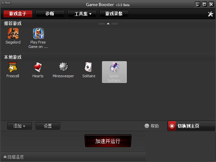
Task: Click the 设置 button
Action: click(48, 126)
